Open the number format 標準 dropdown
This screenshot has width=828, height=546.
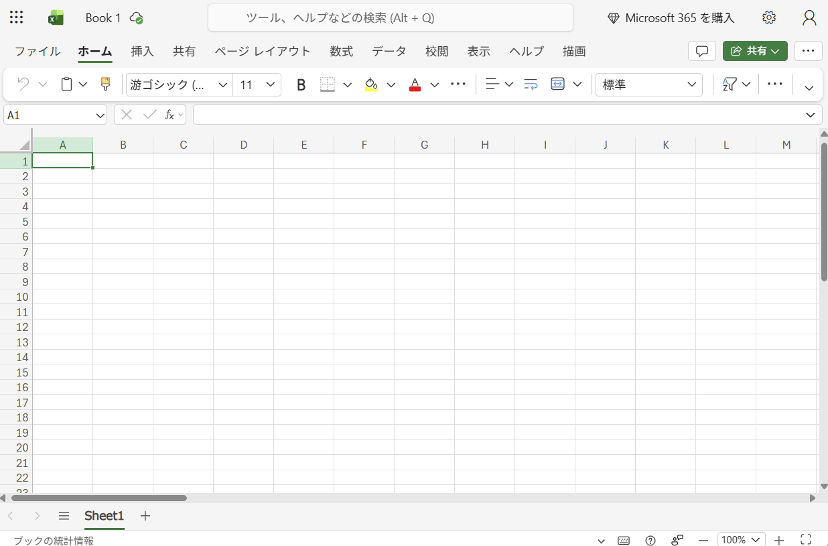[648, 84]
